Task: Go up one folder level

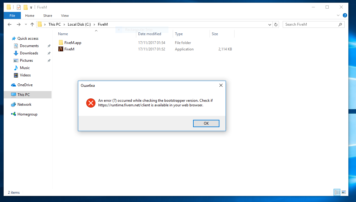Action: tap(32, 24)
